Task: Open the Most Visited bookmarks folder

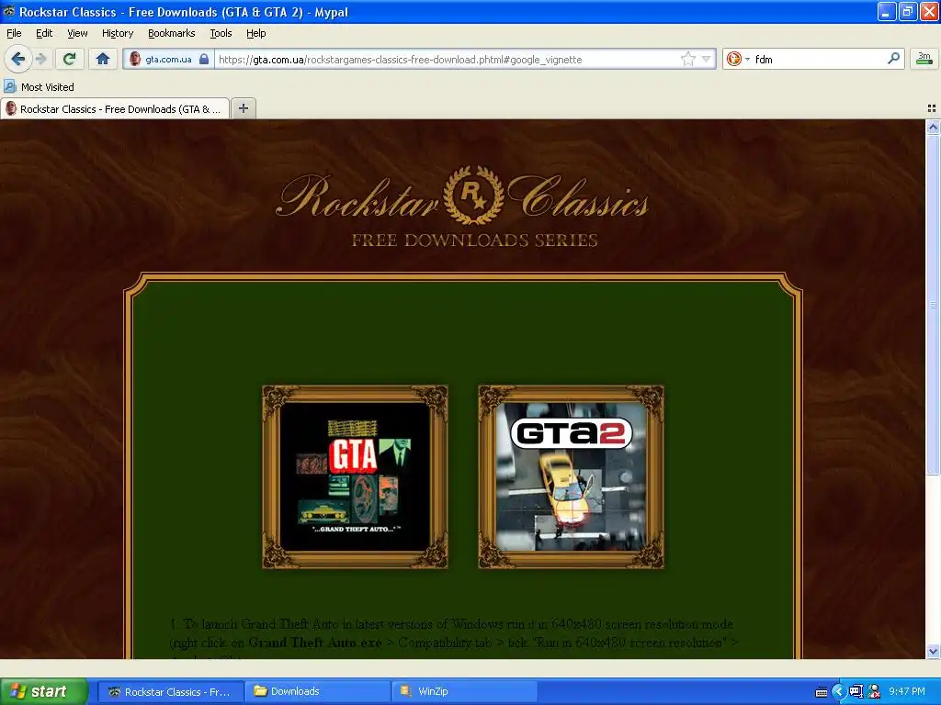Action: coord(40,87)
